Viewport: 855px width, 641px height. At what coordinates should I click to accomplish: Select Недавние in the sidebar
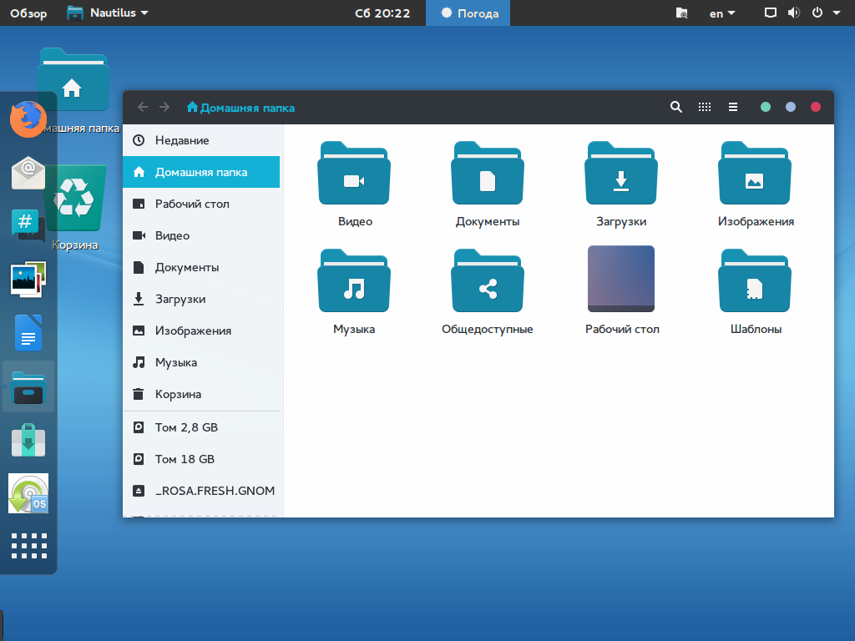[x=182, y=140]
